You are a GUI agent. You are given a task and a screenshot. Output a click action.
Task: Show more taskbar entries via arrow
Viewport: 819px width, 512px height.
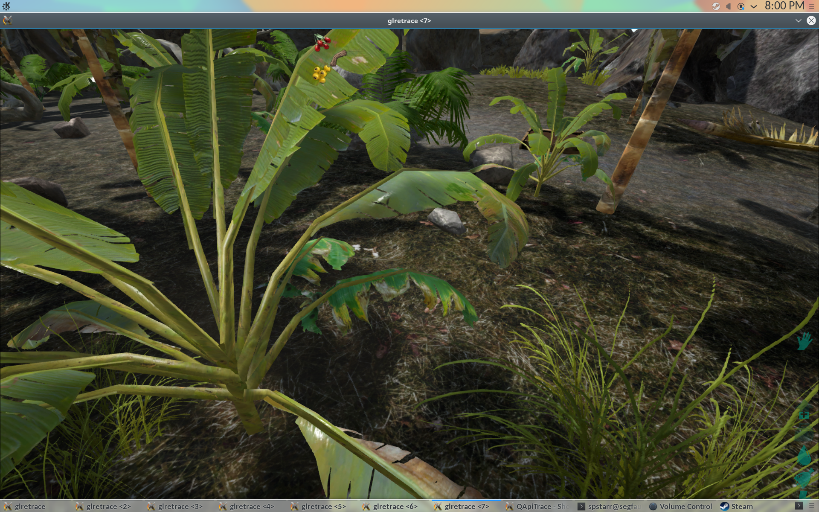[x=799, y=506]
